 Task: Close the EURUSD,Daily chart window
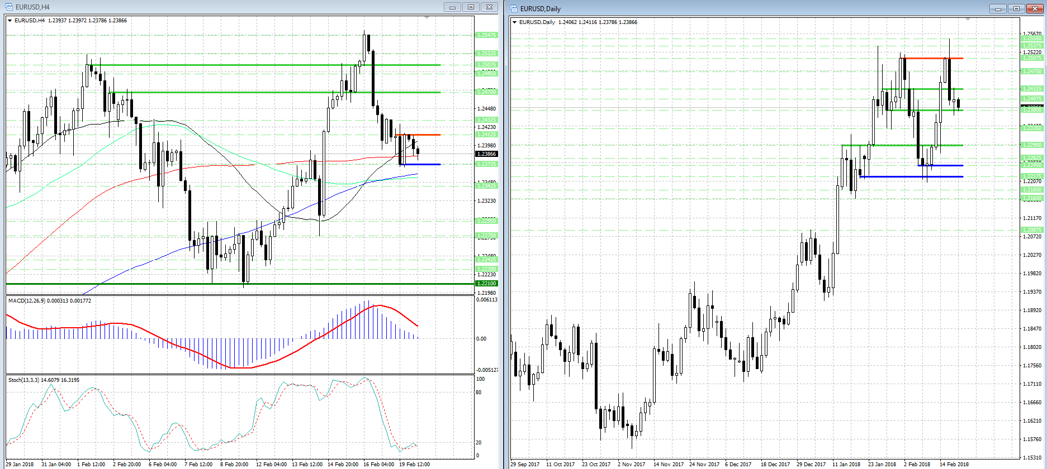point(1035,8)
